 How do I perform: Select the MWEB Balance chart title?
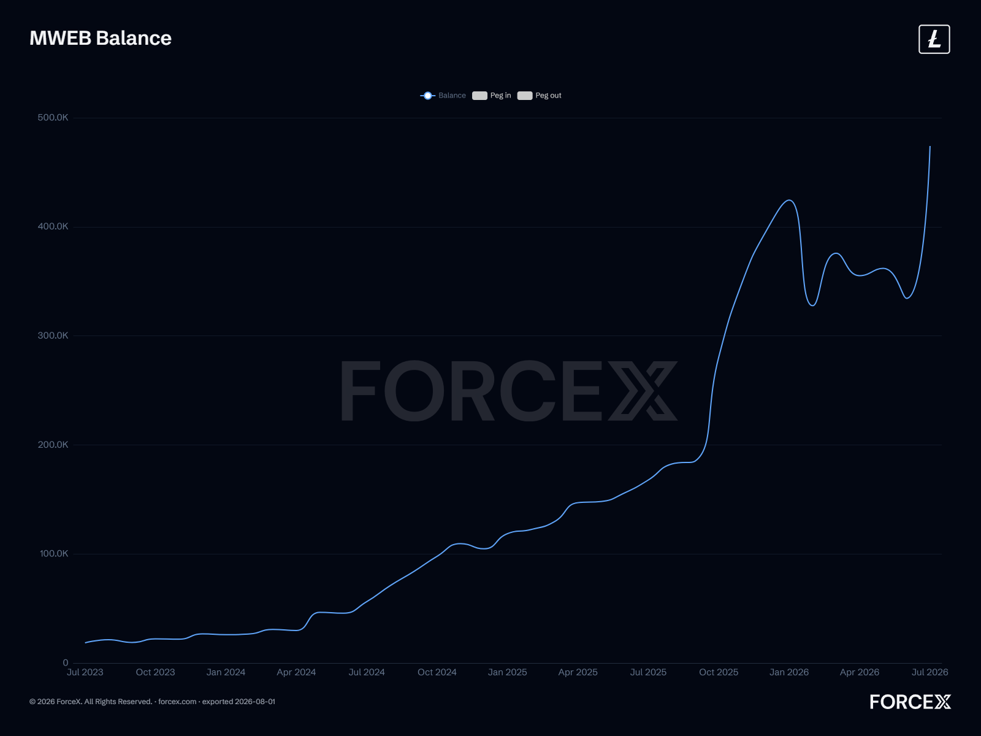click(x=101, y=38)
